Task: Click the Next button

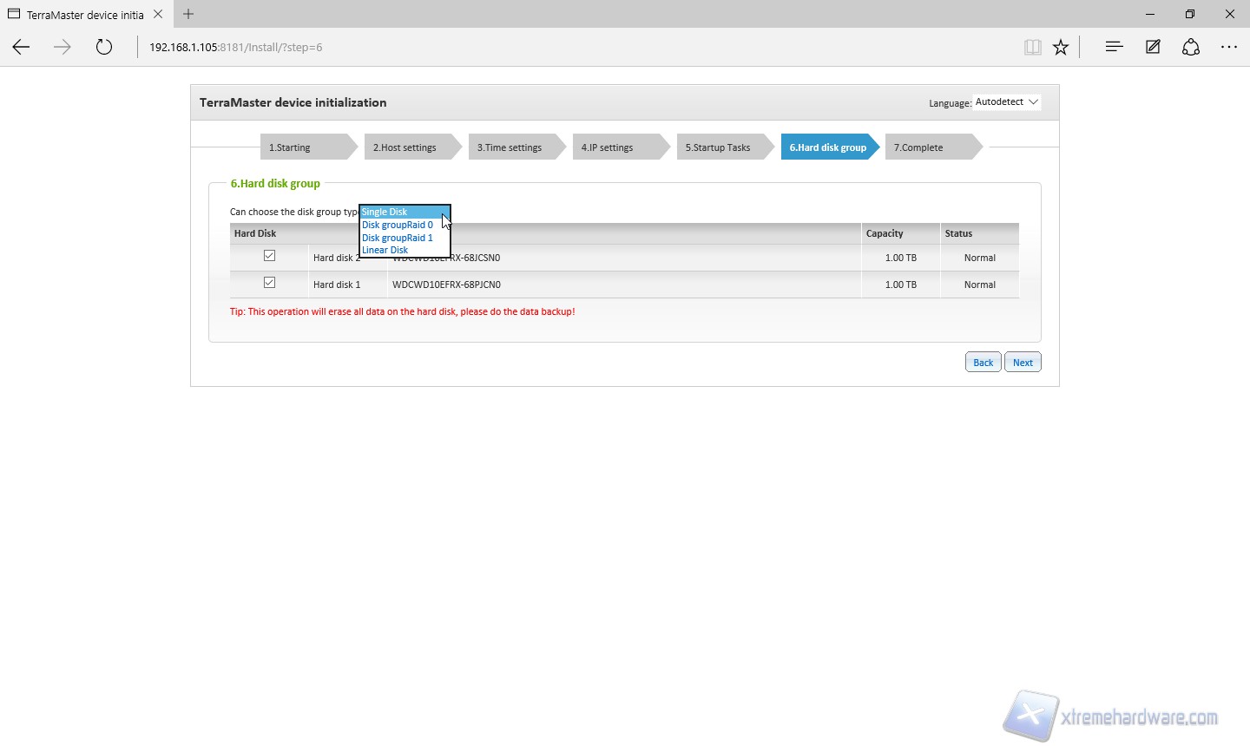Action: point(1023,363)
